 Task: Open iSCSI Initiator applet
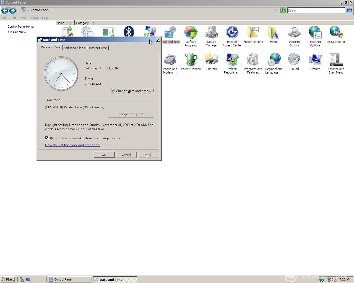click(336, 35)
